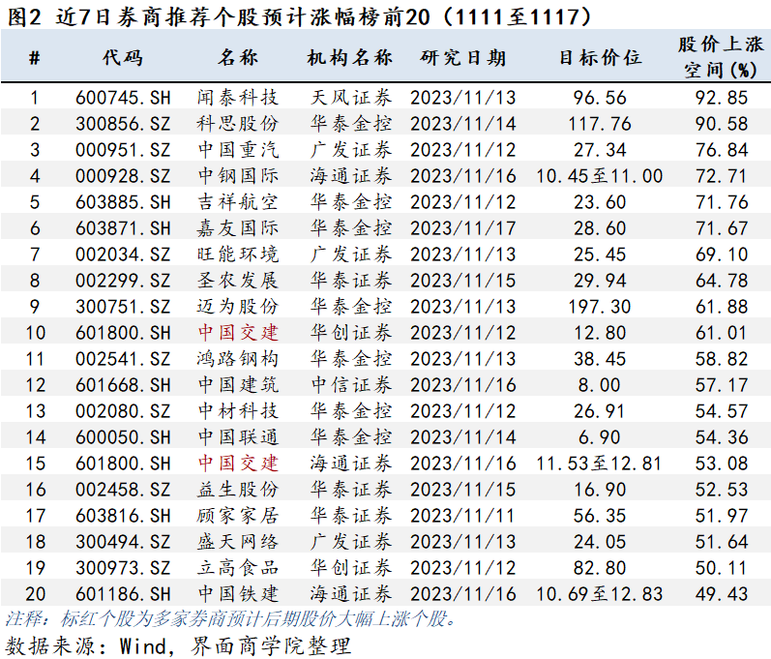Image resolution: width=771 pixels, height=659 pixels.
Task: Click target price 82.80
Action: pos(600,567)
